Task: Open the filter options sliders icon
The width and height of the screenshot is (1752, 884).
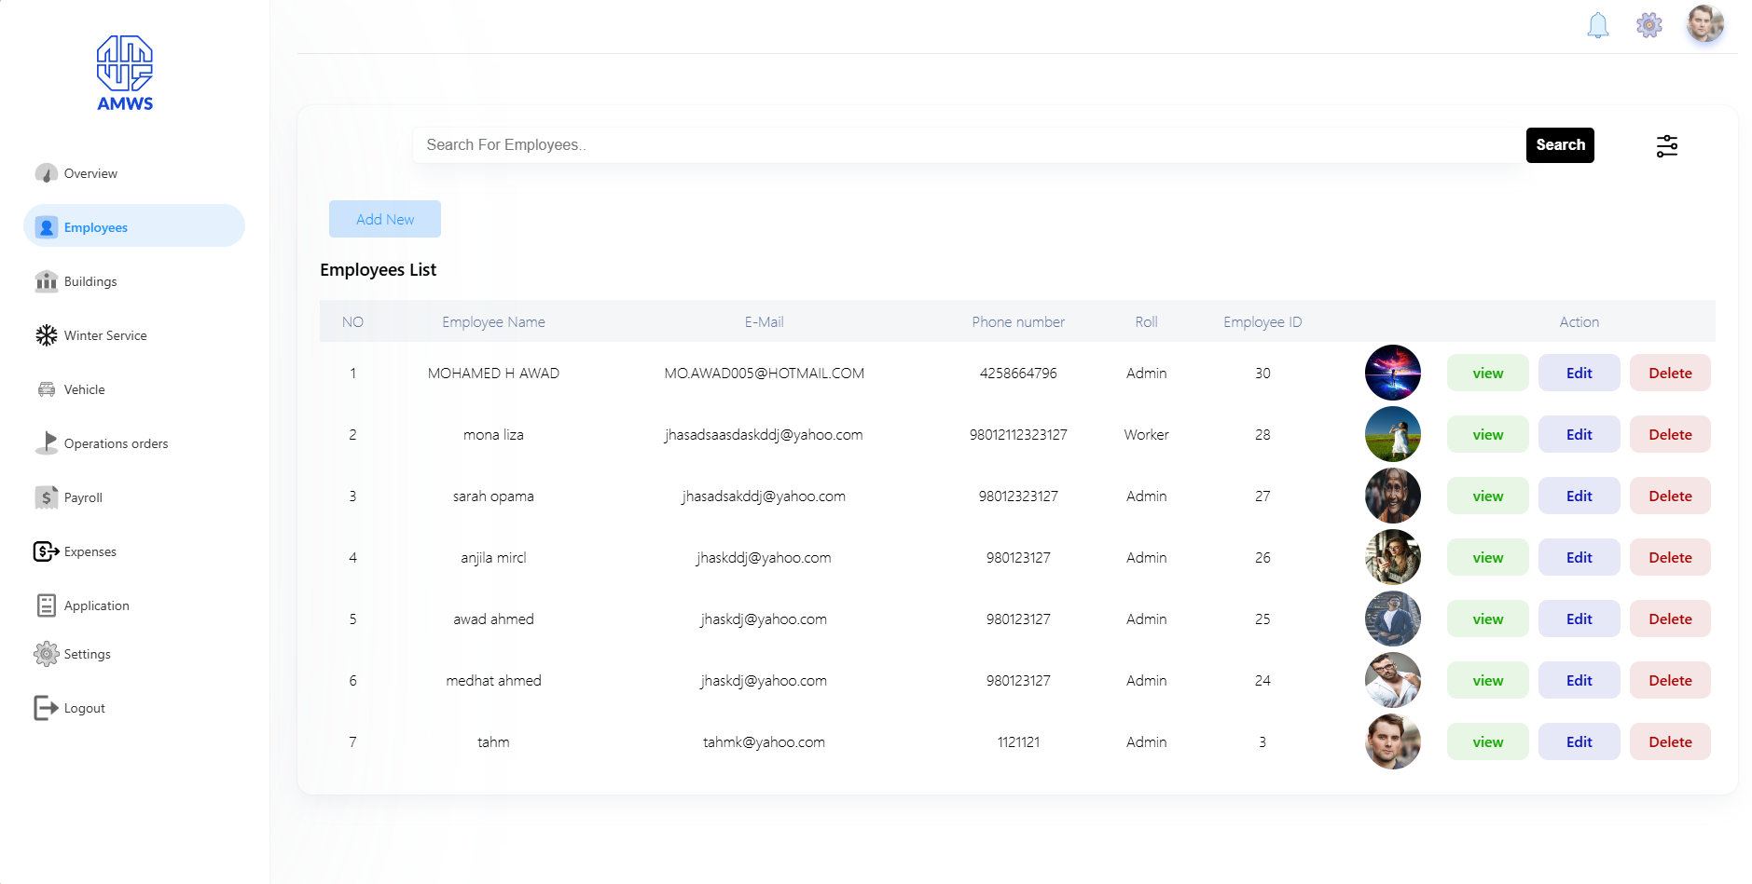Action: click(1666, 146)
